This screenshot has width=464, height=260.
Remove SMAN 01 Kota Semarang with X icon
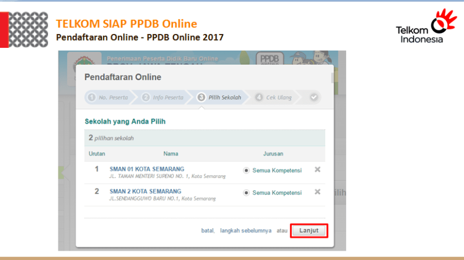coord(318,170)
